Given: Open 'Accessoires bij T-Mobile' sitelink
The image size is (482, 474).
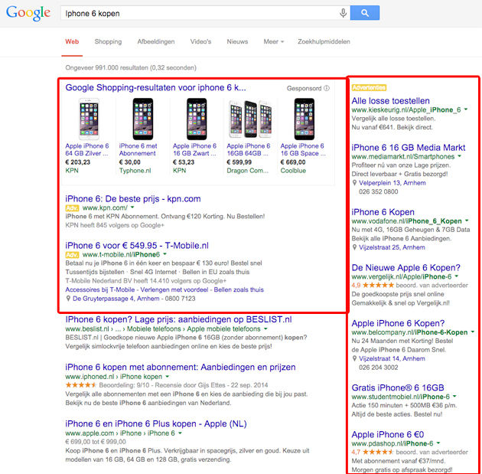Looking at the screenshot, I should (x=100, y=289).
